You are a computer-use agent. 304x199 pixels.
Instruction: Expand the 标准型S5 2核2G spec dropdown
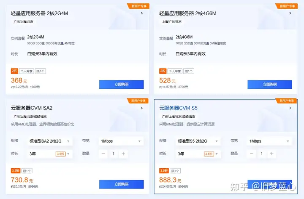pos(198,141)
